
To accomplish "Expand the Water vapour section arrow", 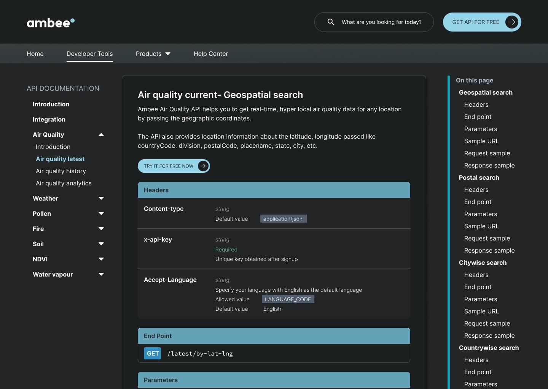I will [101, 274].
